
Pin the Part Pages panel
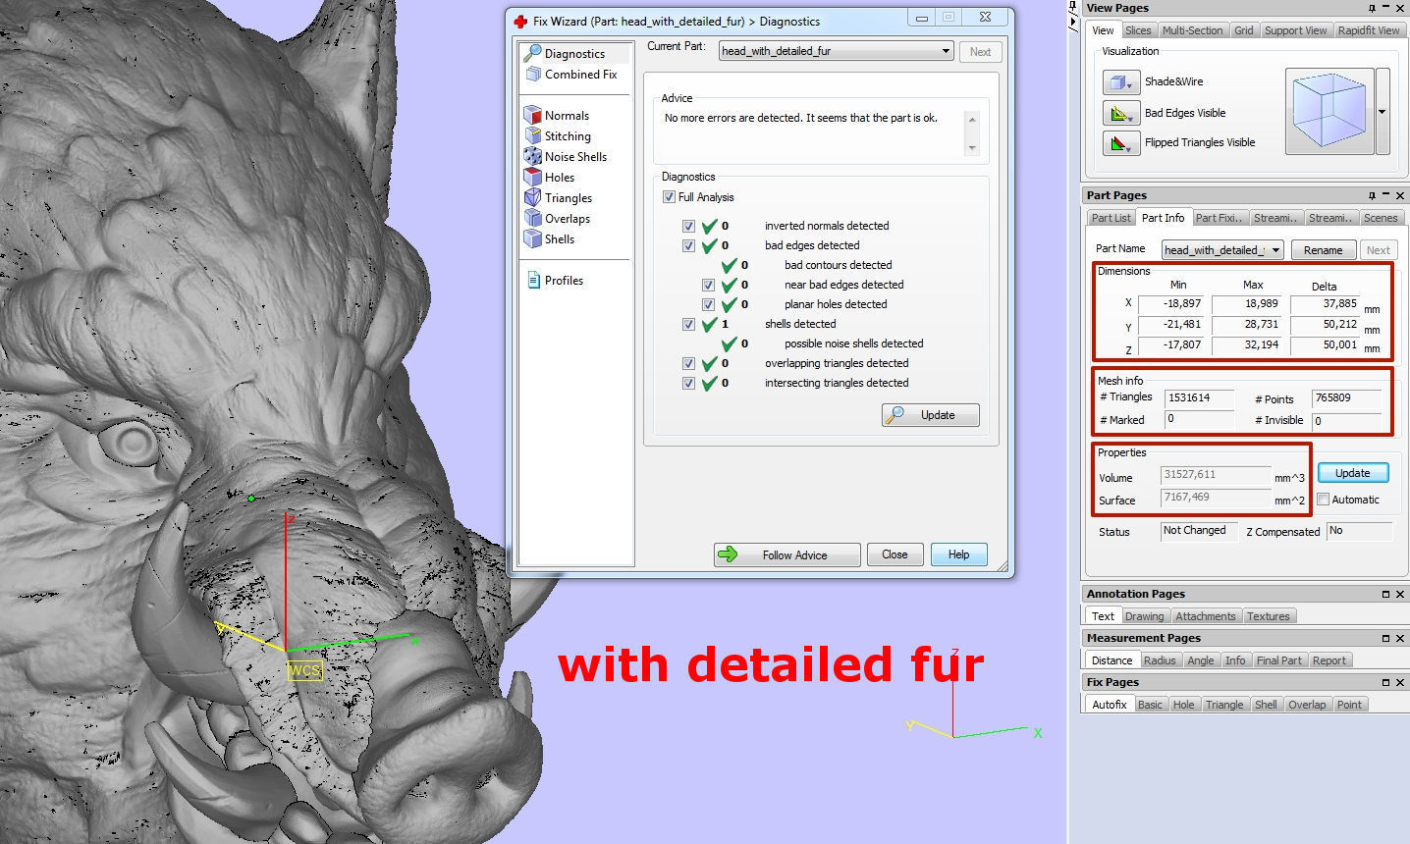[x=1372, y=195]
